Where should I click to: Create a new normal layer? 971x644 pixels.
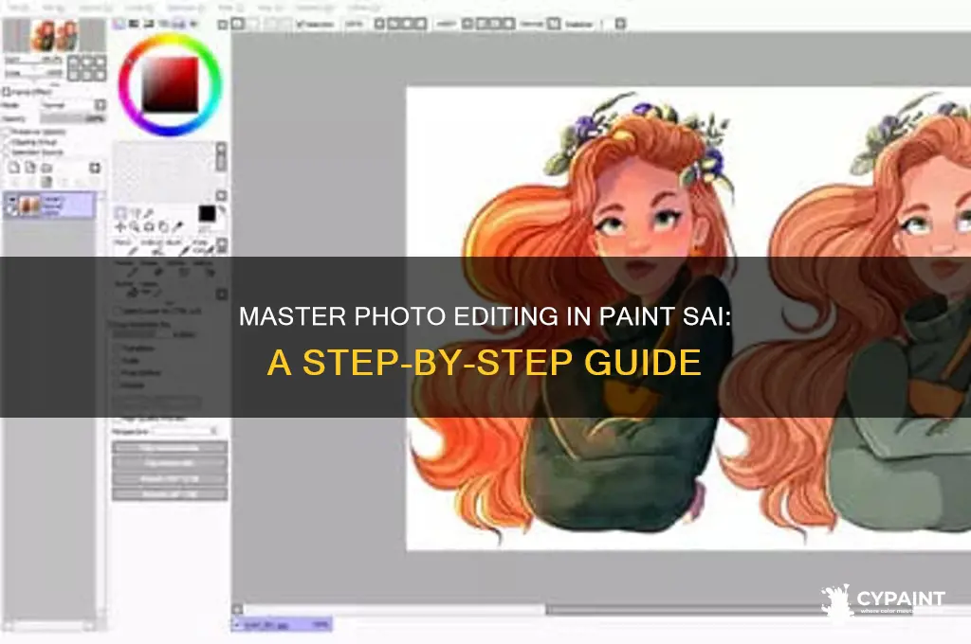[x=15, y=169]
